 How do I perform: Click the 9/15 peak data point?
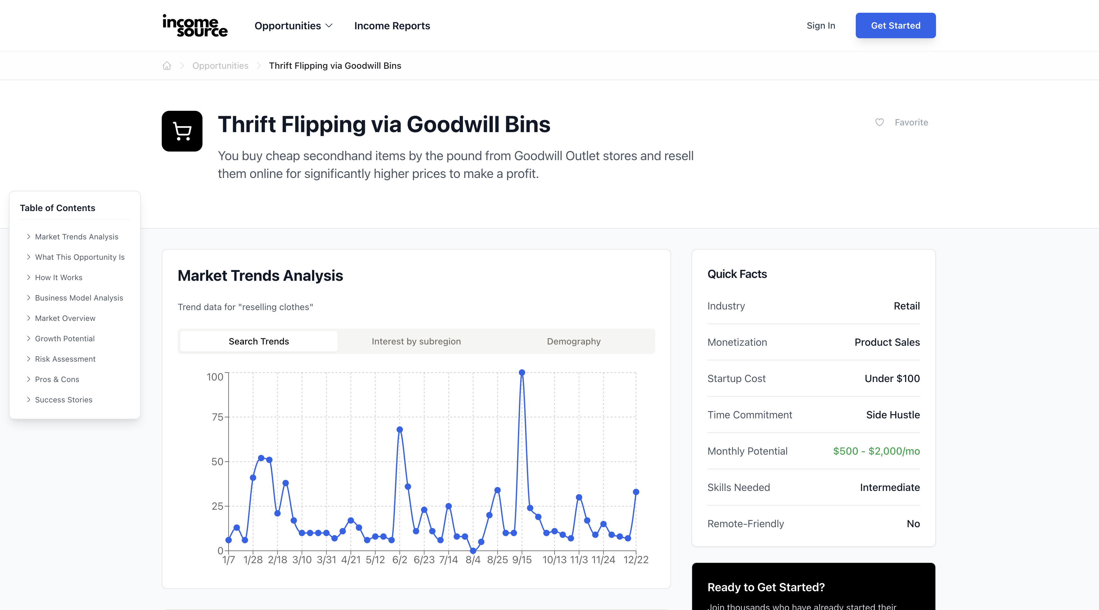tap(522, 372)
